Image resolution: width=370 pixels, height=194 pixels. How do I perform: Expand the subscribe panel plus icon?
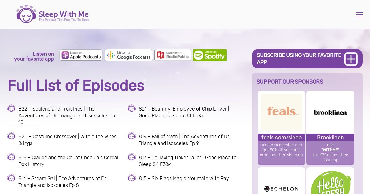coord(351,59)
